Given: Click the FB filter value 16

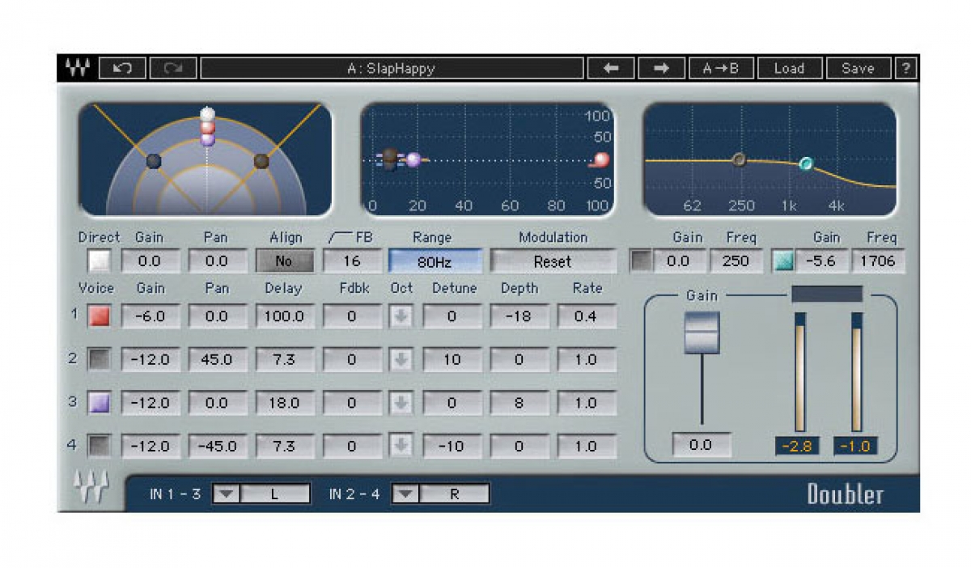Looking at the screenshot, I should pos(352,261).
